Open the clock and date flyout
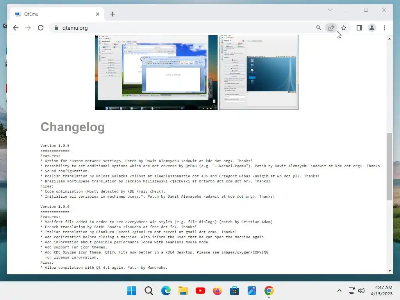 pyautogui.click(x=382, y=291)
